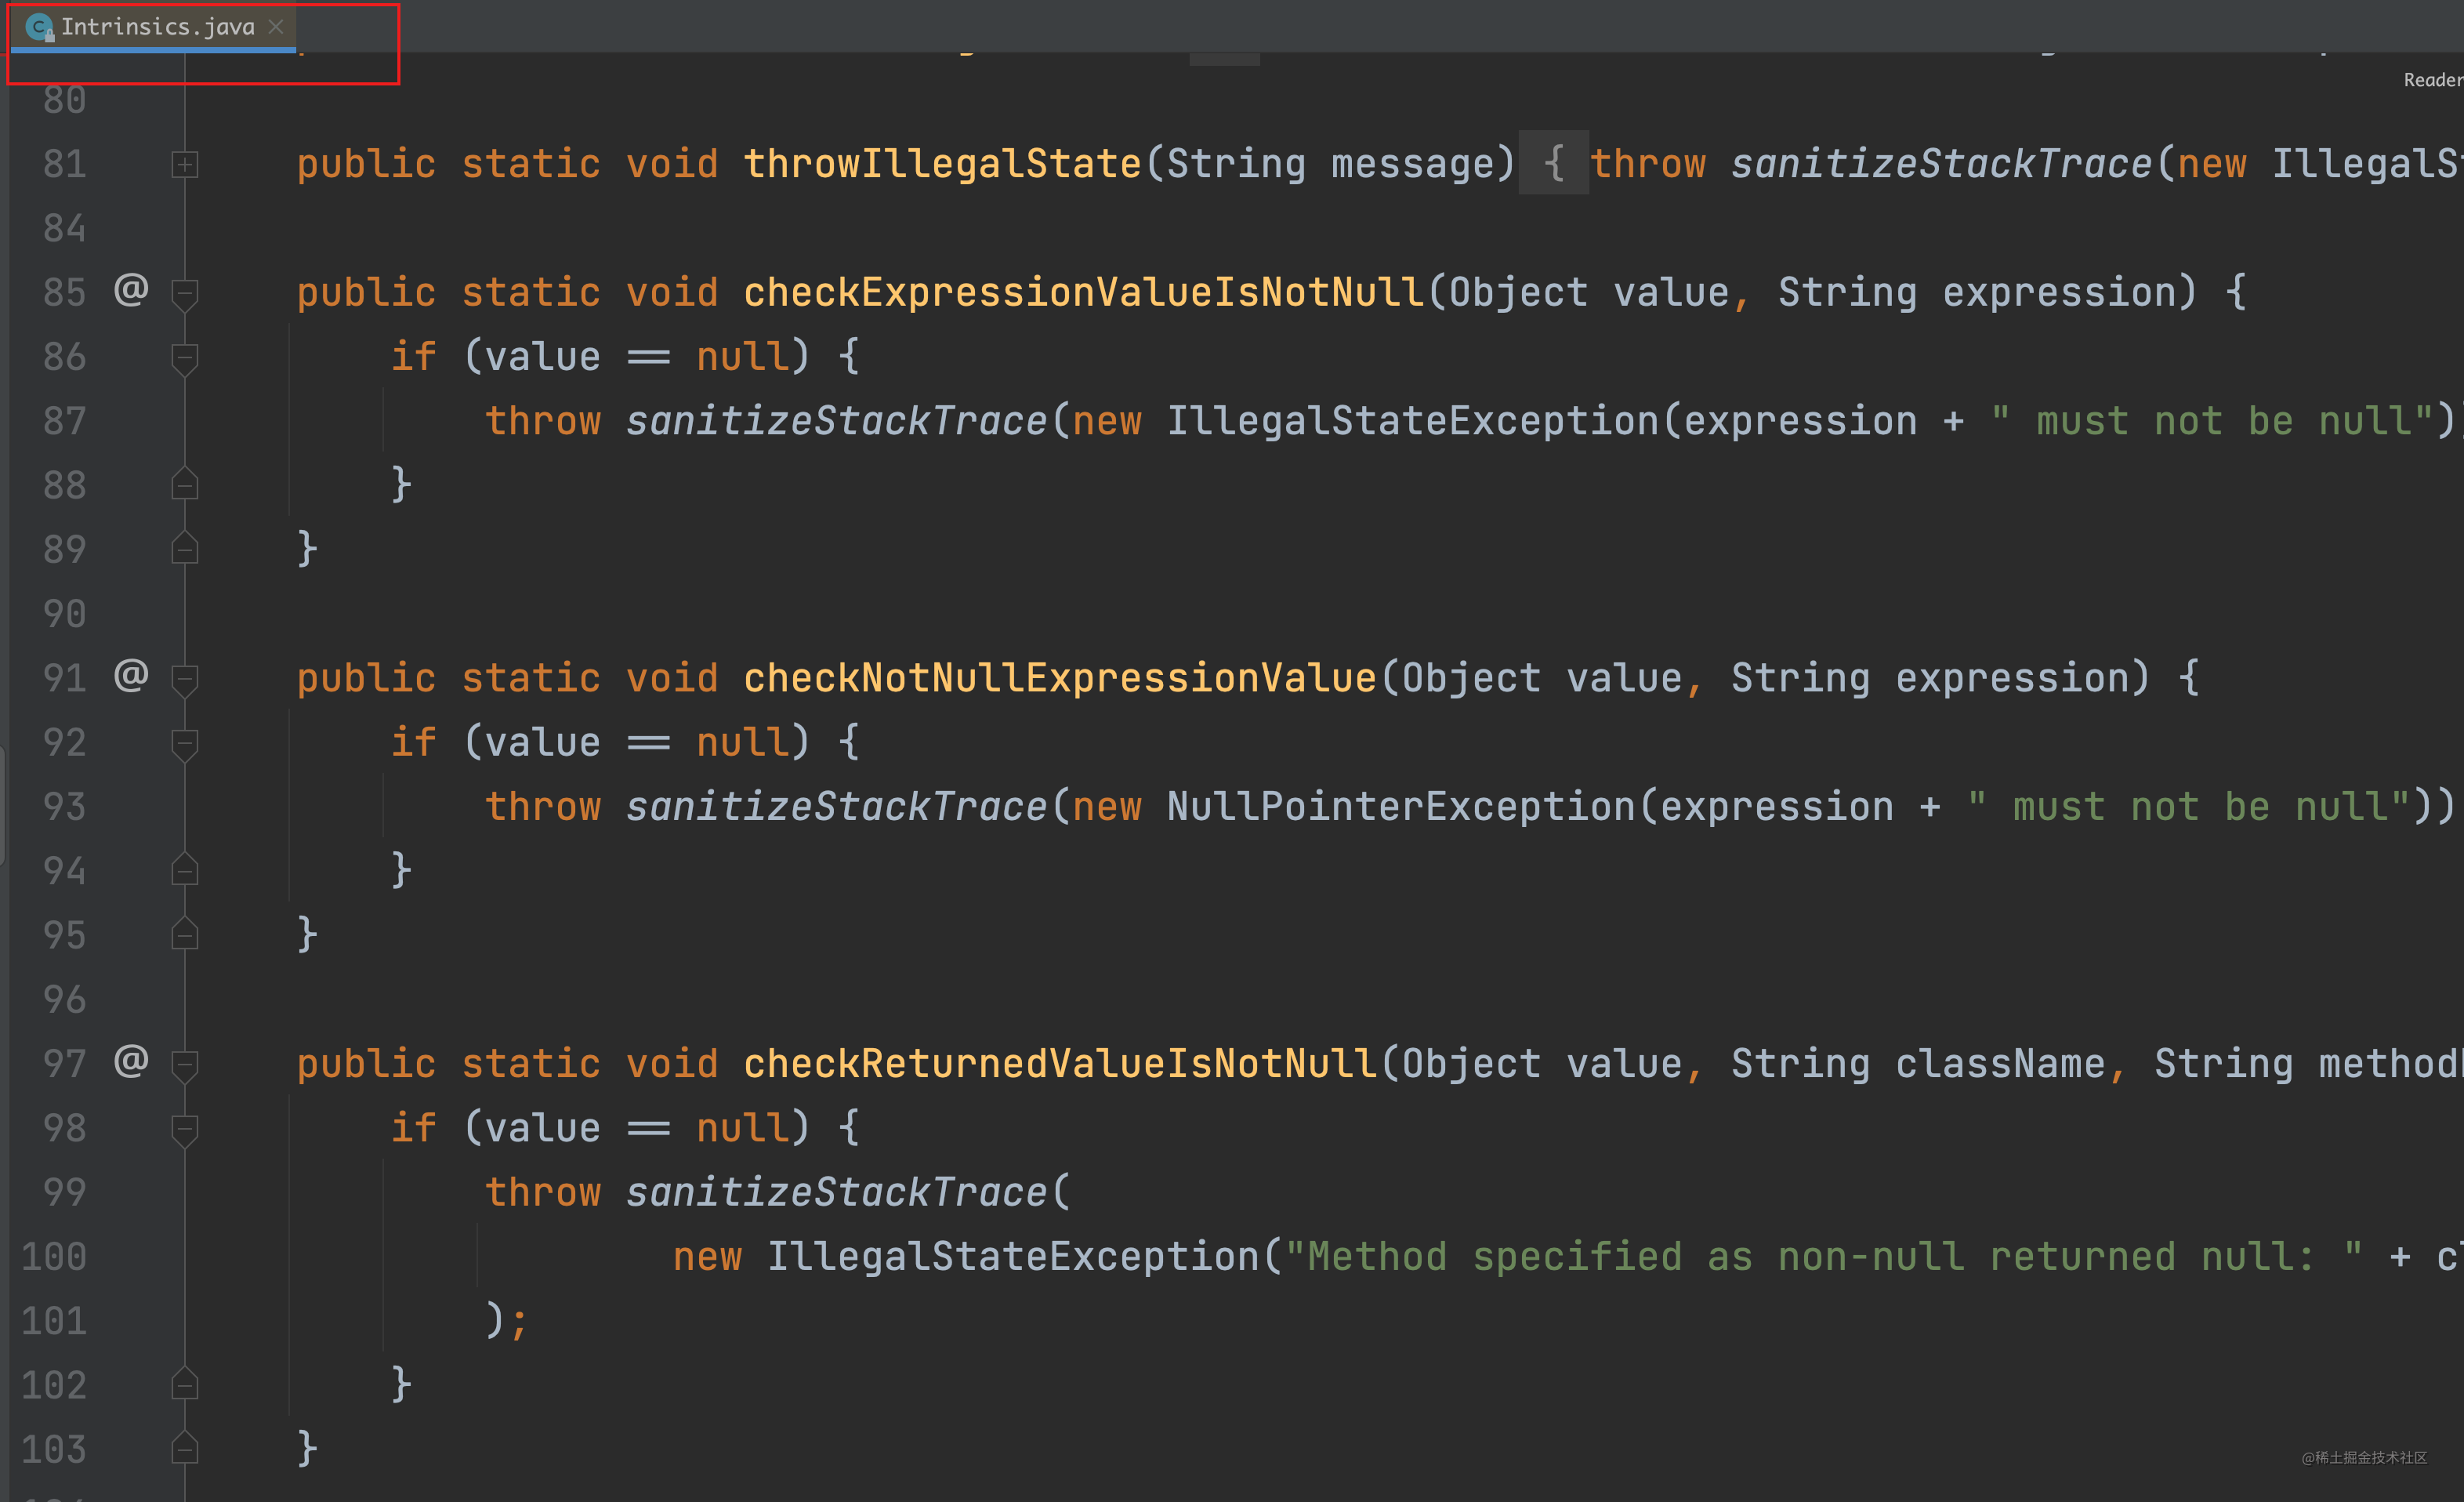Click the "Method specified as non-null returned null" string

click(1824, 1257)
